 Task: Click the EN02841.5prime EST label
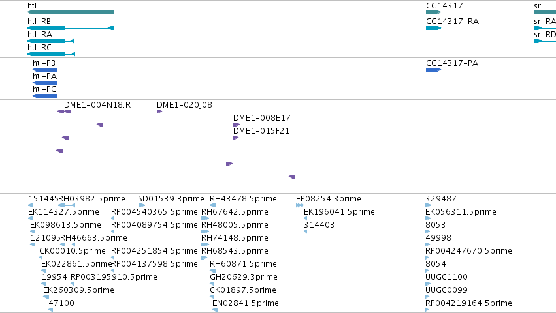coord(246,303)
